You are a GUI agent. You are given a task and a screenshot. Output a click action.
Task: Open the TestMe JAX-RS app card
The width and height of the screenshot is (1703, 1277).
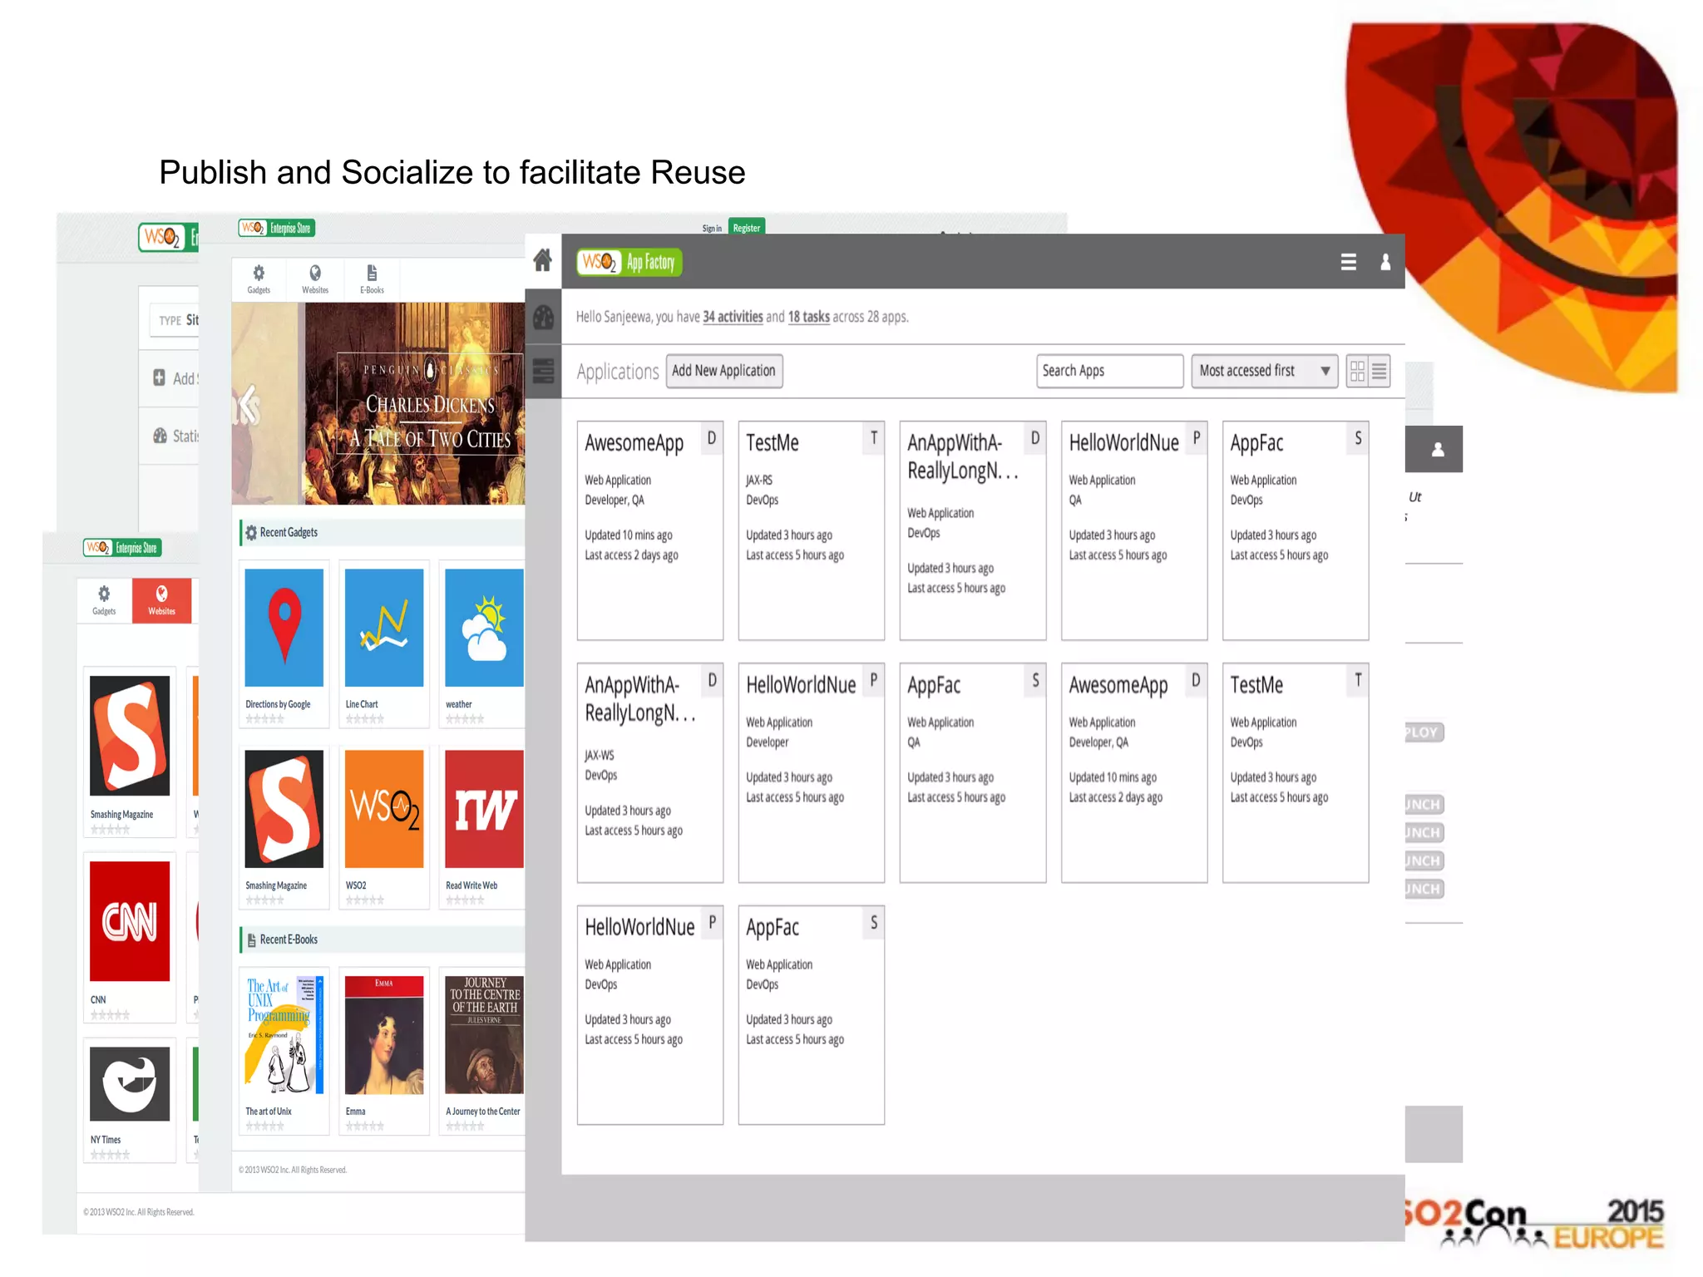point(812,530)
